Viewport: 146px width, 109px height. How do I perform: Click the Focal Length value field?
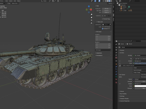[106, 9]
